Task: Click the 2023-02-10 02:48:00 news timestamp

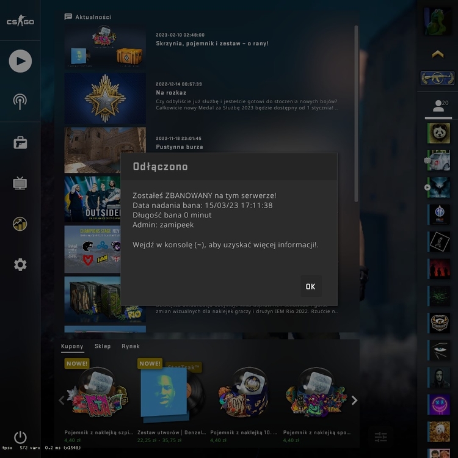Action: (x=180, y=35)
